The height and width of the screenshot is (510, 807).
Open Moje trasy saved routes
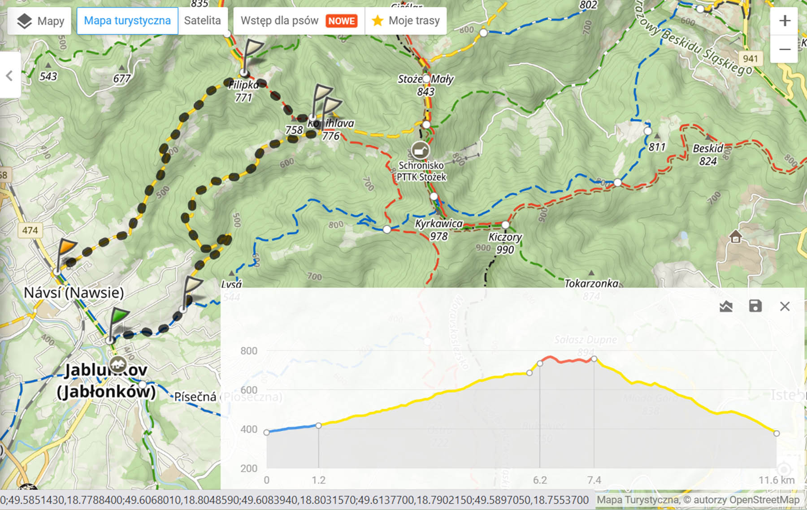[x=406, y=21]
